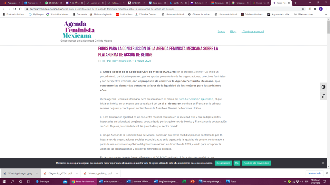
Task: Follow the Foro Generación Igualdad link
Action: (x=196, y=99)
